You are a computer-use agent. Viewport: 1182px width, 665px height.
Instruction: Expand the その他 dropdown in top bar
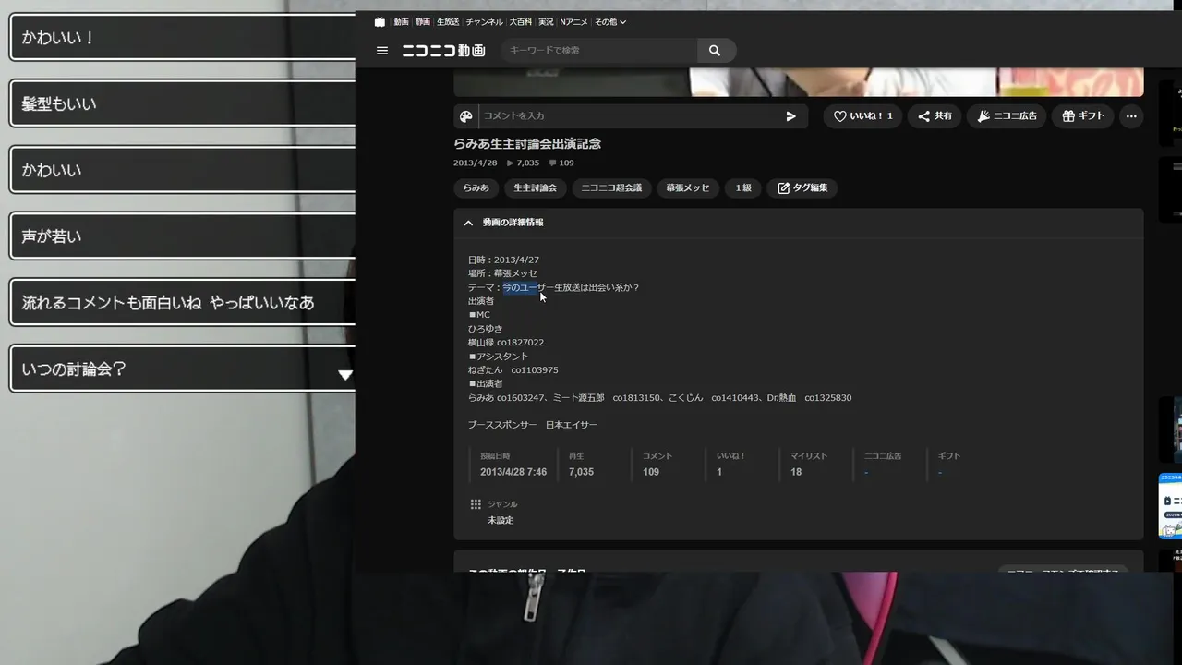pos(610,22)
